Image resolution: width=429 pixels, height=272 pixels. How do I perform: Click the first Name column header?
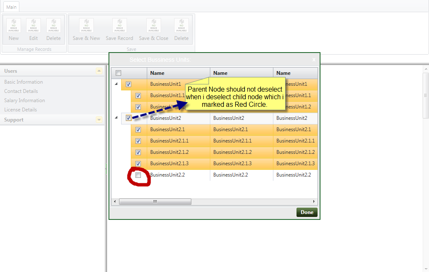tap(178, 73)
